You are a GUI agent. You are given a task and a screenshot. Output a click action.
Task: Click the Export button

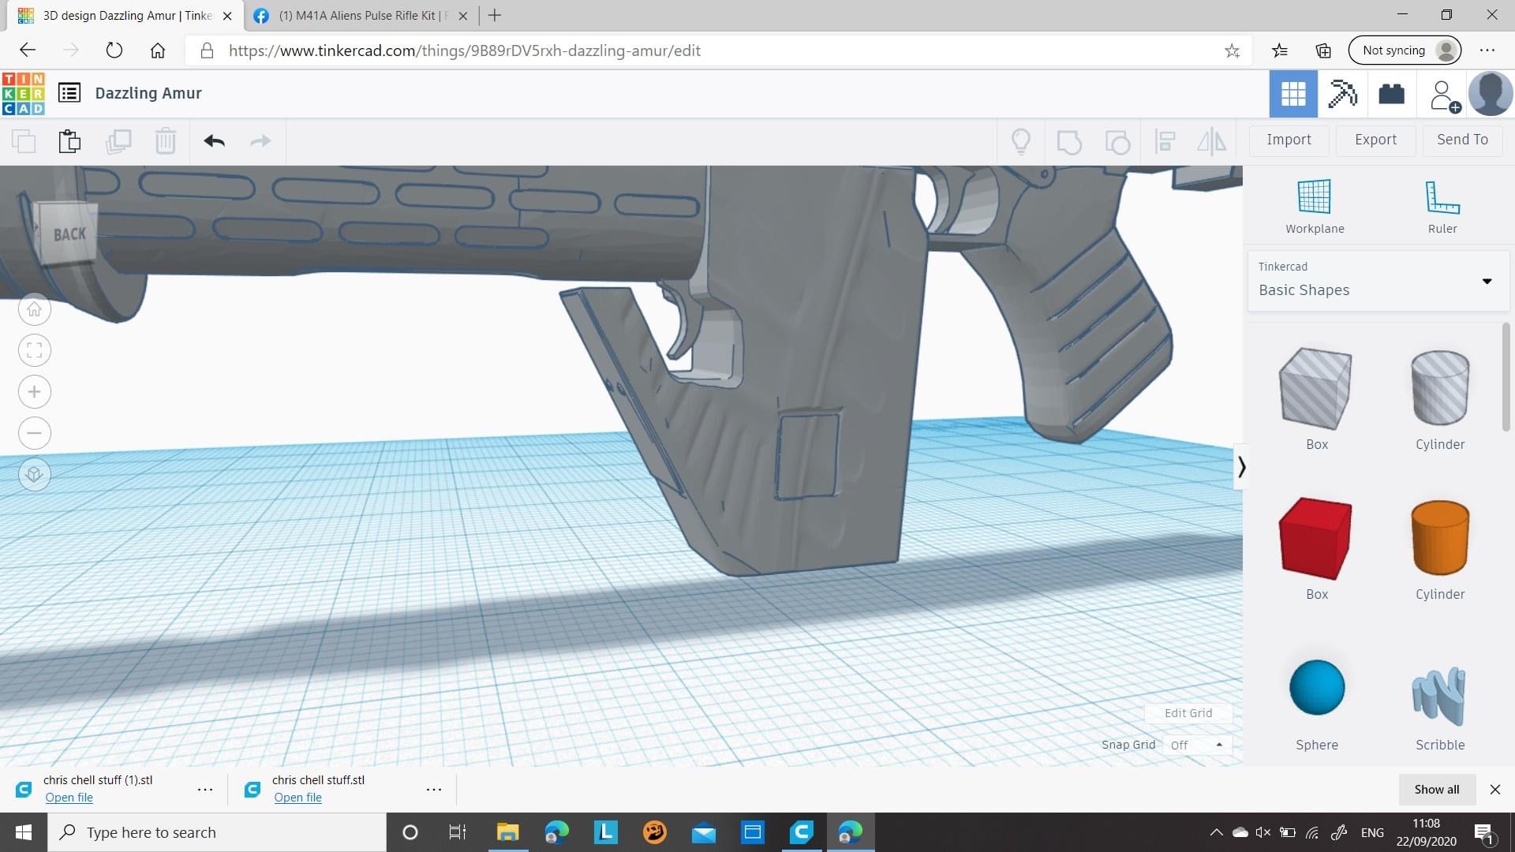[1375, 140]
